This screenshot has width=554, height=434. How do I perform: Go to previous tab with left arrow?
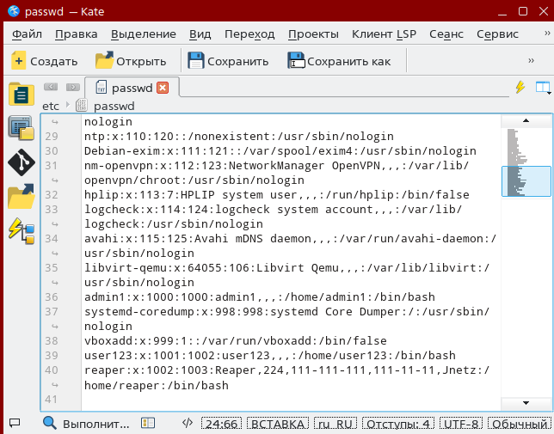click(51, 87)
